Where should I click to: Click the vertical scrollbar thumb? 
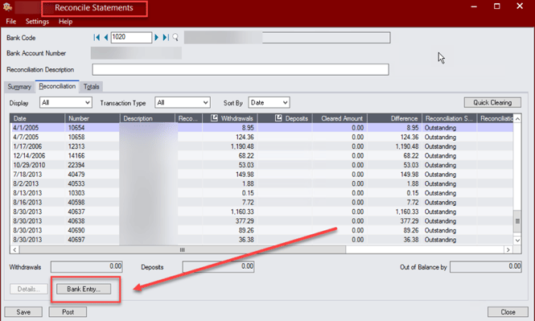point(517,221)
